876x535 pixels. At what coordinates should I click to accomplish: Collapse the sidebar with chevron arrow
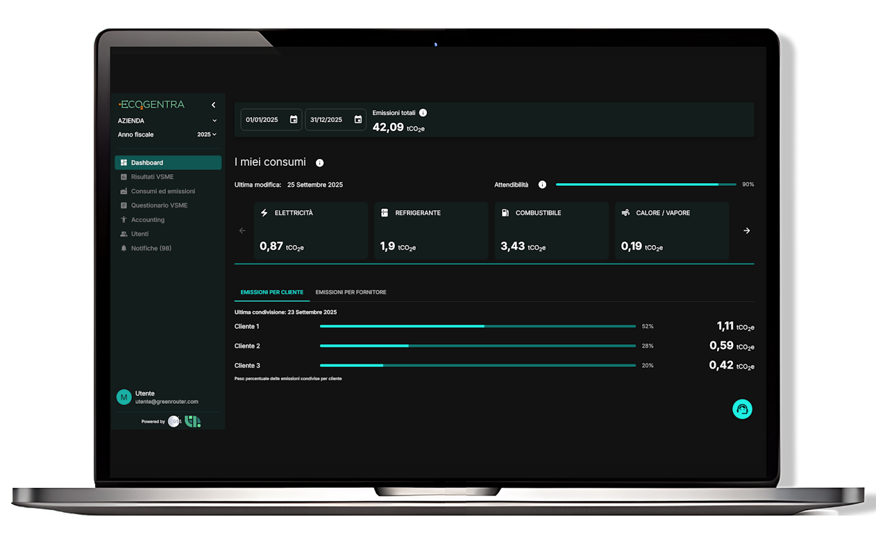tap(213, 105)
